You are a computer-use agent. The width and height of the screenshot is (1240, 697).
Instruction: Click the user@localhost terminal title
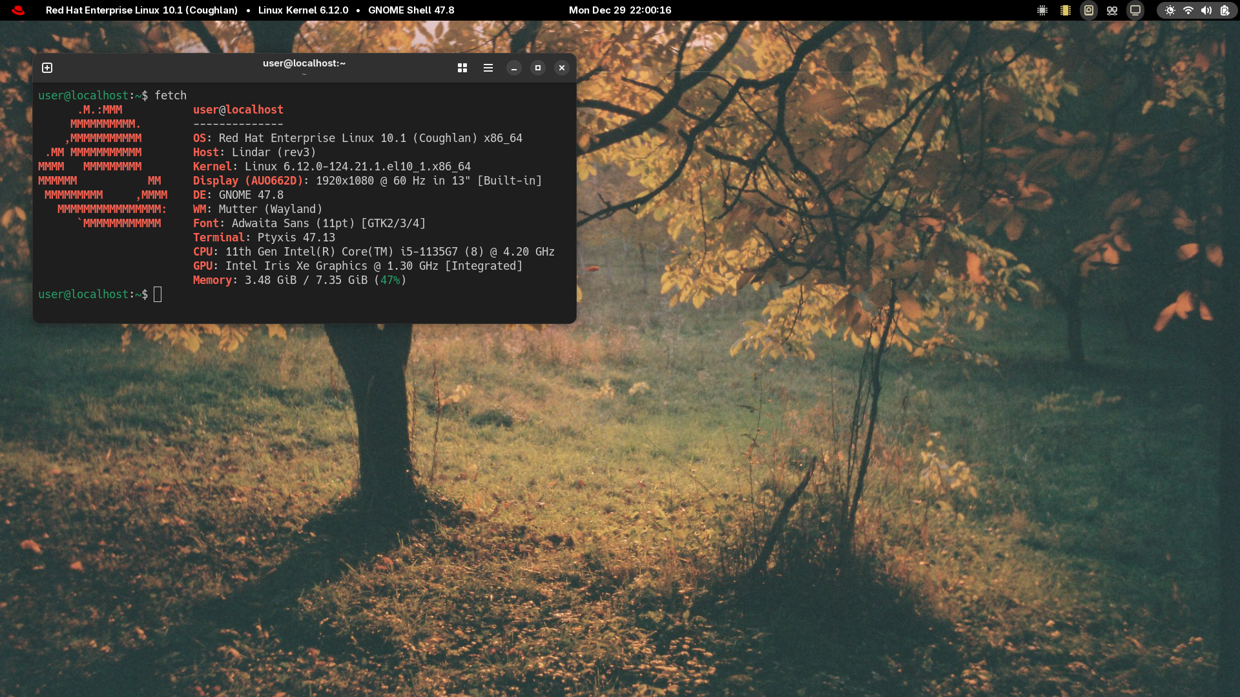[x=304, y=63]
